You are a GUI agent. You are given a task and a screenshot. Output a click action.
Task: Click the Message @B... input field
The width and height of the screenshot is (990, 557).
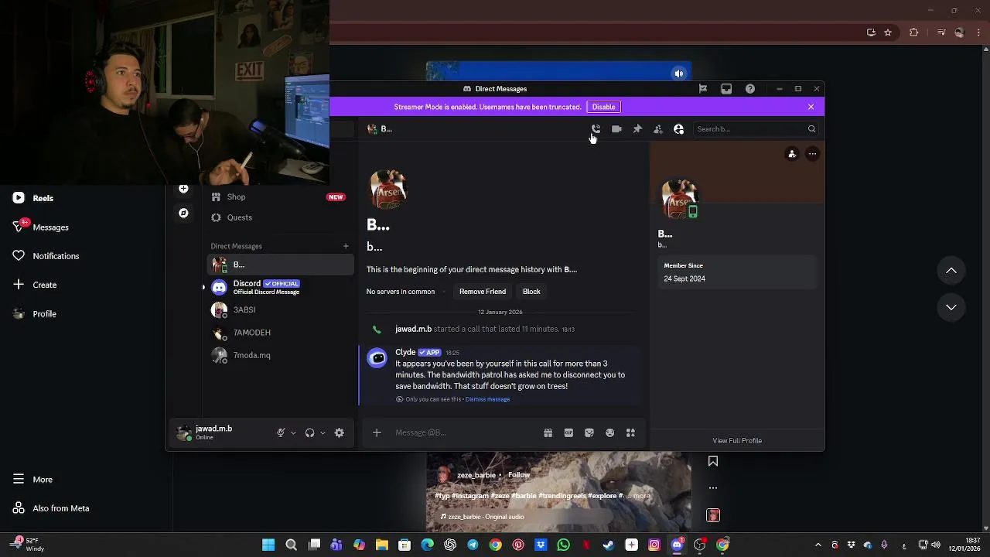[464, 432]
